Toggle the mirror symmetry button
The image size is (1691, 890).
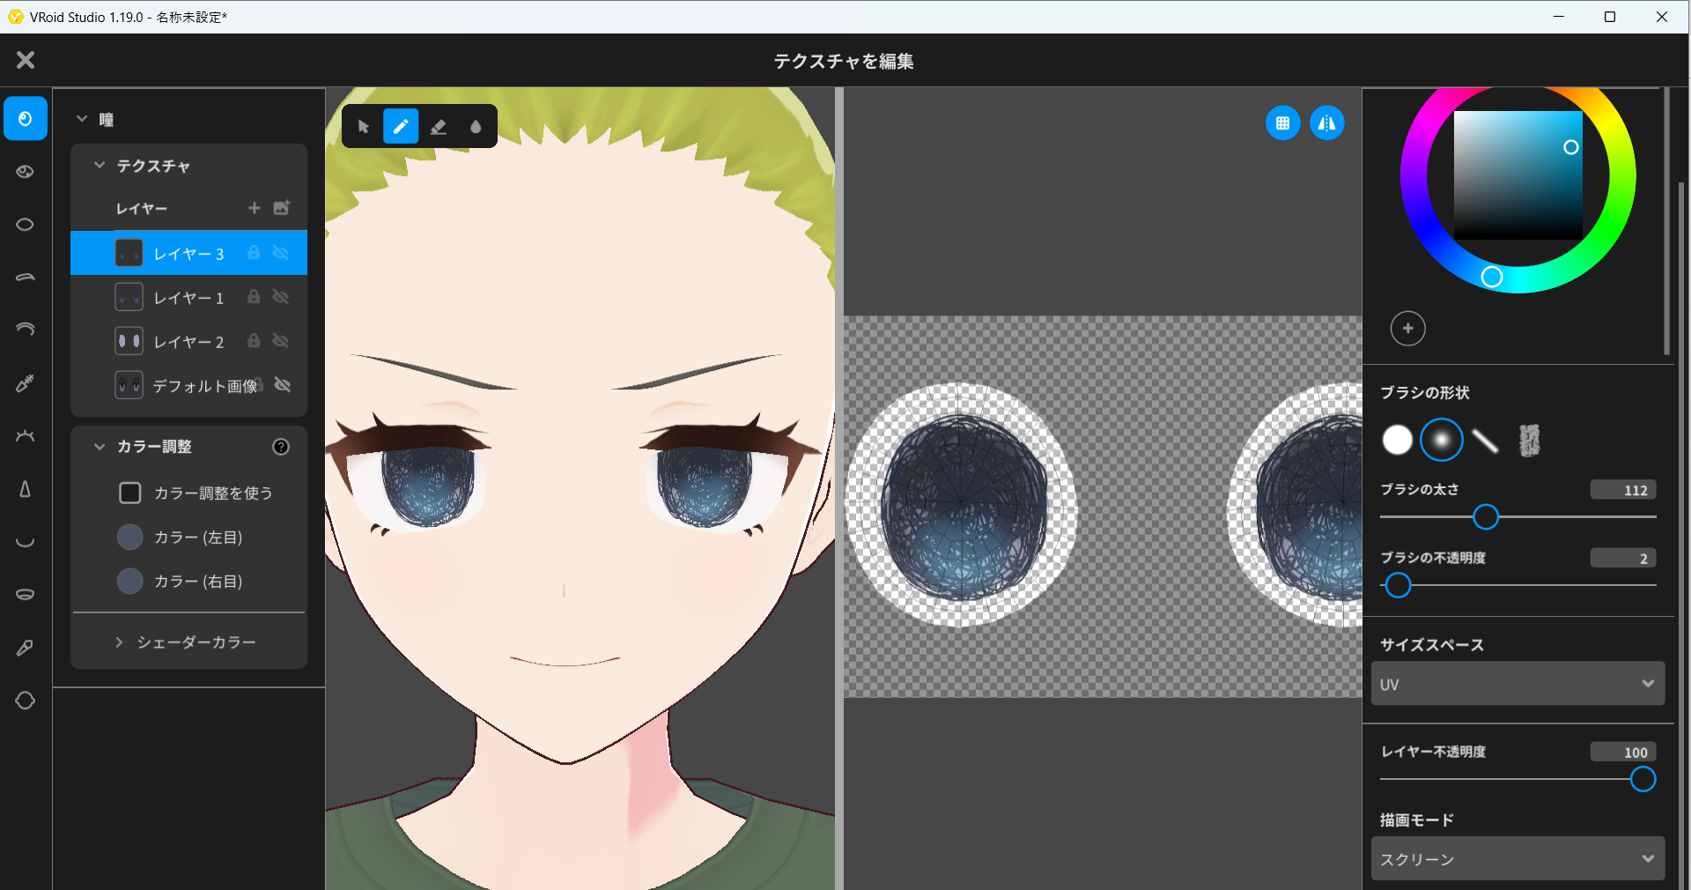point(1326,123)
